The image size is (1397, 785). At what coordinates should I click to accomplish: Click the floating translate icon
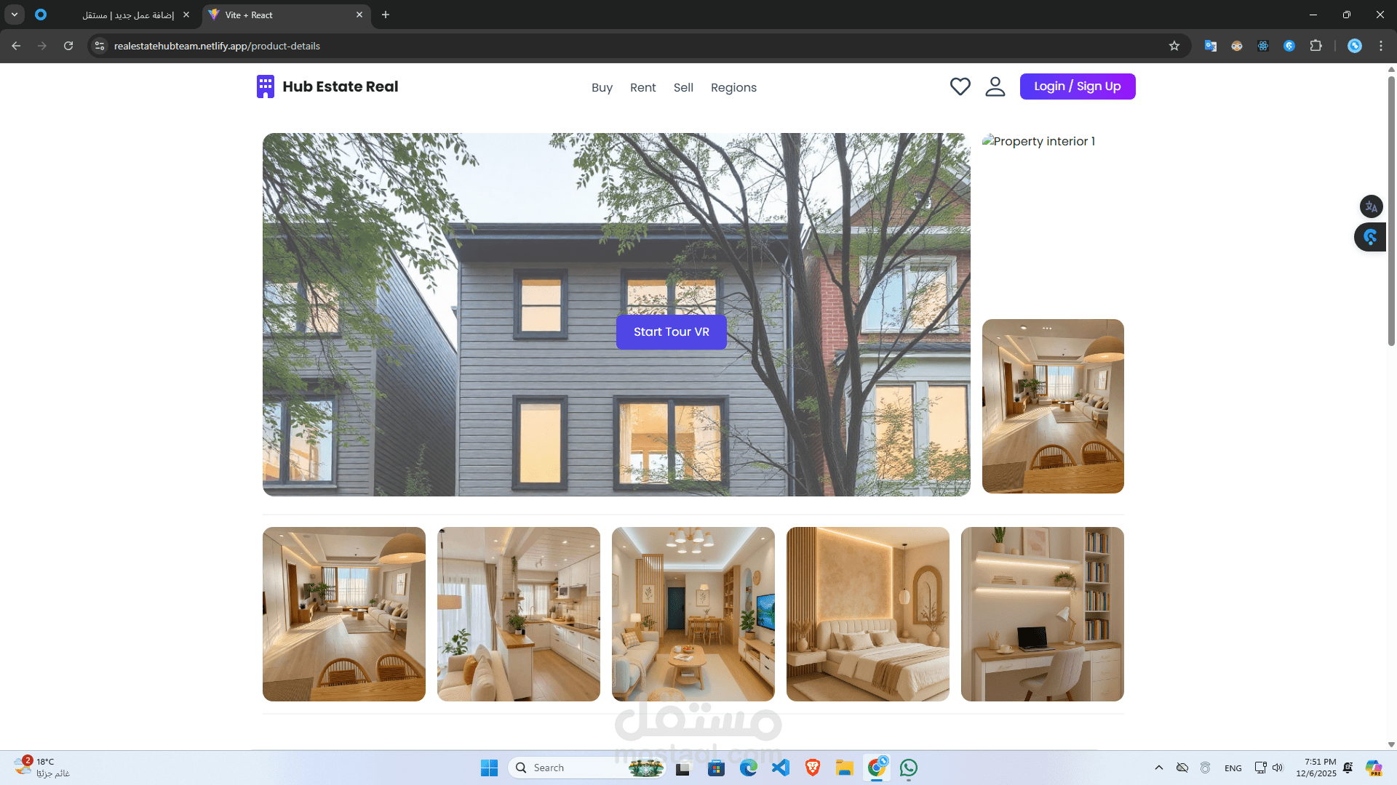point(1371,206)
